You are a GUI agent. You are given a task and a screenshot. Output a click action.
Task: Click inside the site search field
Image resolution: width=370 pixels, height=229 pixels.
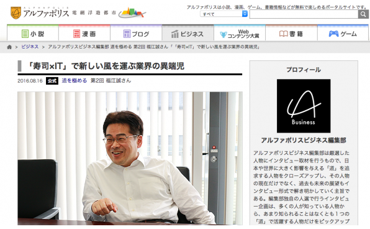coord(304,14)
